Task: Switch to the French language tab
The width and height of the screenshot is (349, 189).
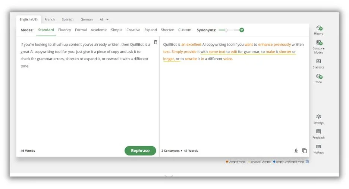Action: tap(50, 19)
